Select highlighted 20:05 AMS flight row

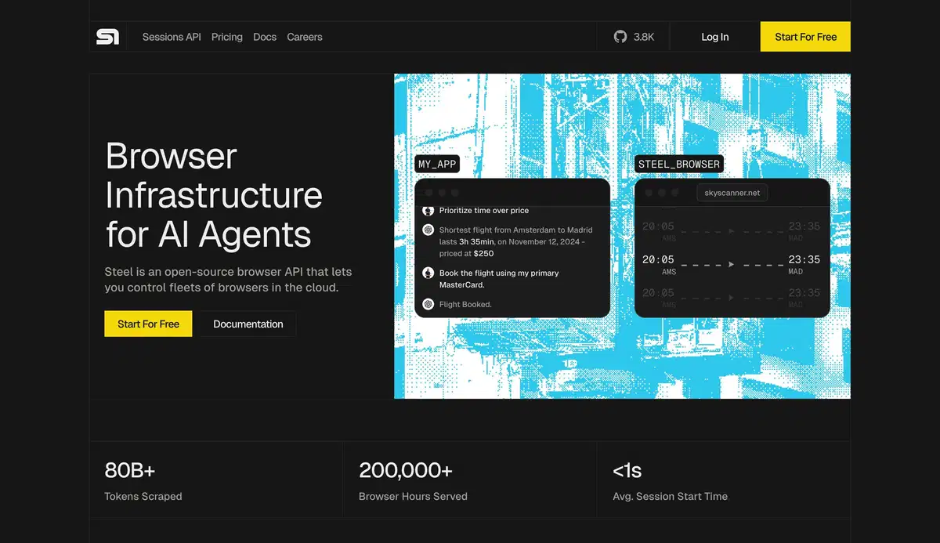(x=732, y=265)
